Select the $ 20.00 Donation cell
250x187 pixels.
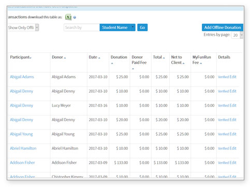pos(122,120)
